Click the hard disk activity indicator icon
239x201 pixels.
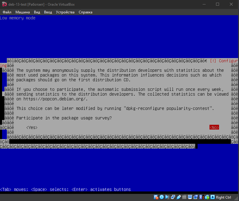[156, 197]
